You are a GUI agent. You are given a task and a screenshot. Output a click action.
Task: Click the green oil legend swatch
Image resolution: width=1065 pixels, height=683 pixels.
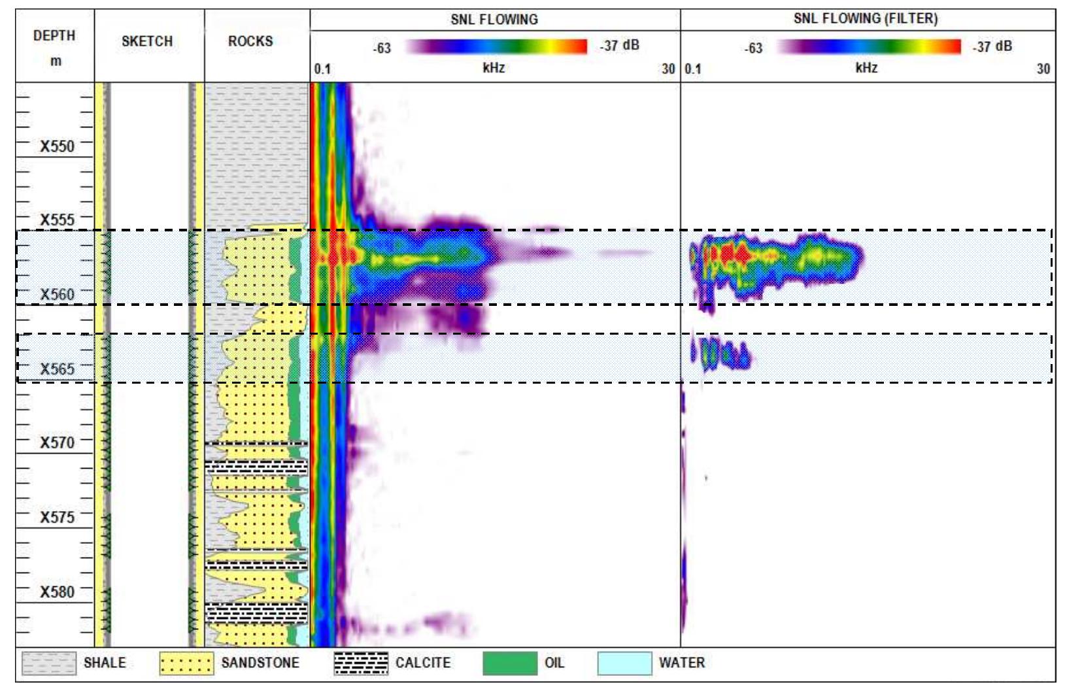coord(510,663)
